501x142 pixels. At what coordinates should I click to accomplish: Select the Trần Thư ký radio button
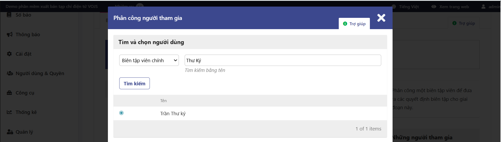point(121,113)
